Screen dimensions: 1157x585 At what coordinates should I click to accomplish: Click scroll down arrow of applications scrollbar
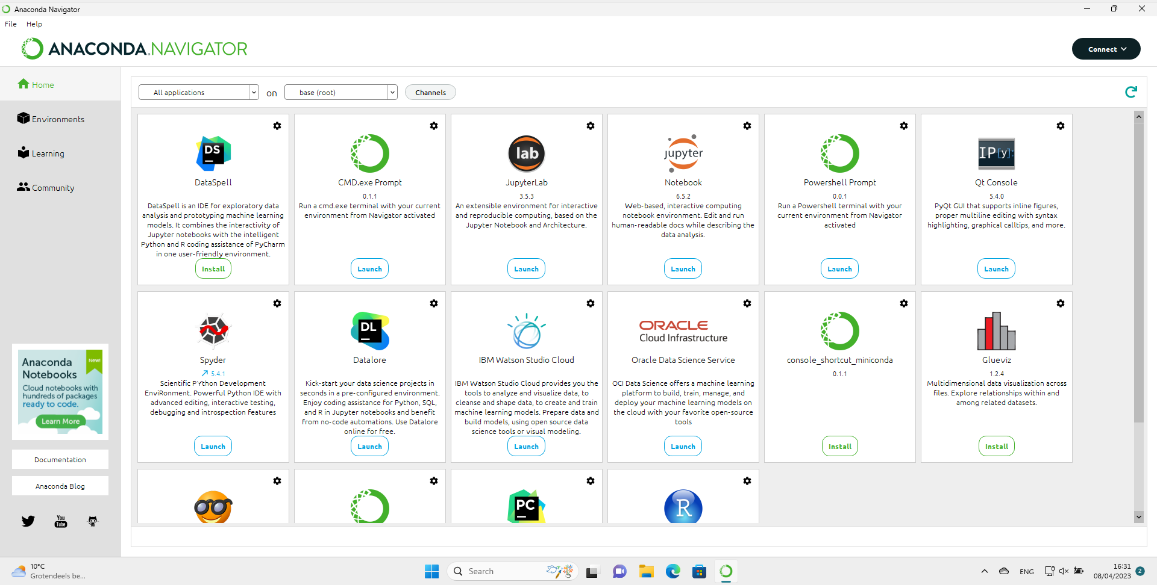(1139, 516)
